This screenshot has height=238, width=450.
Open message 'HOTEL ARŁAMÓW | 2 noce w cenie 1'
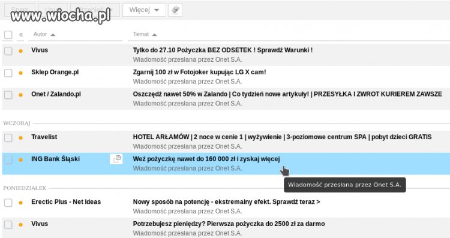click(282, 137)
